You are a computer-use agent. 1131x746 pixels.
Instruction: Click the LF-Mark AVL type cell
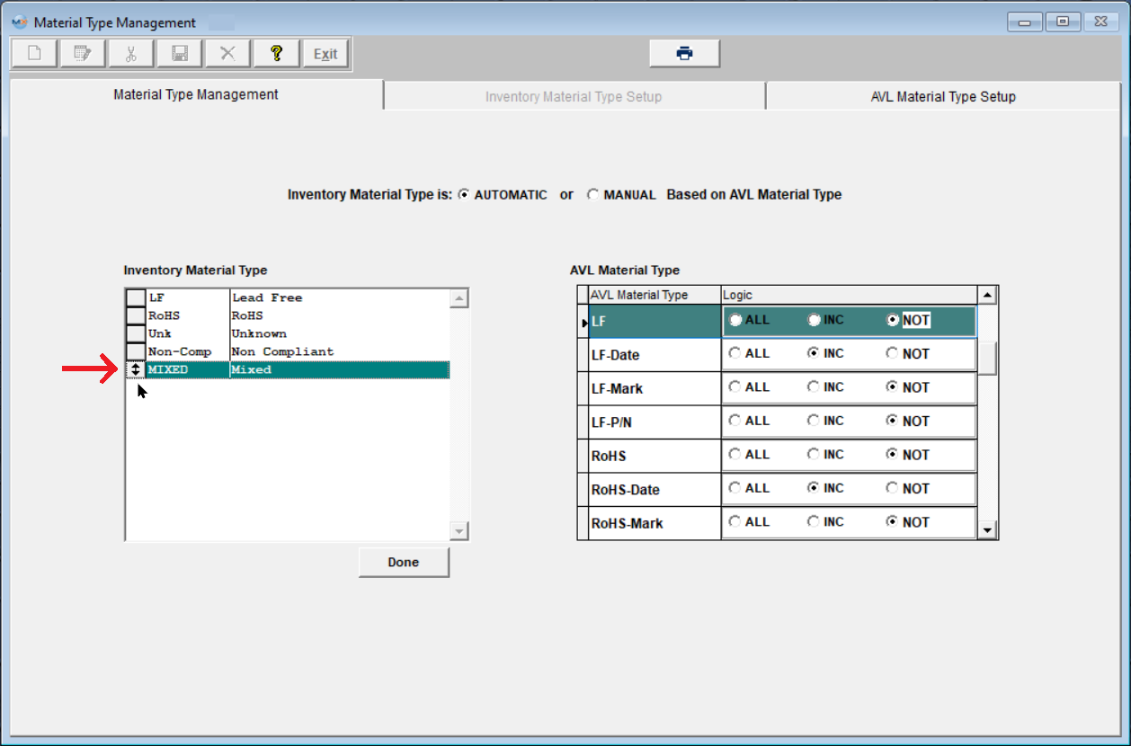[654, 388]
